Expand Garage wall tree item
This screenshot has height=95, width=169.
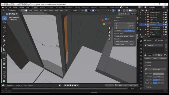(x=145, y=15)
